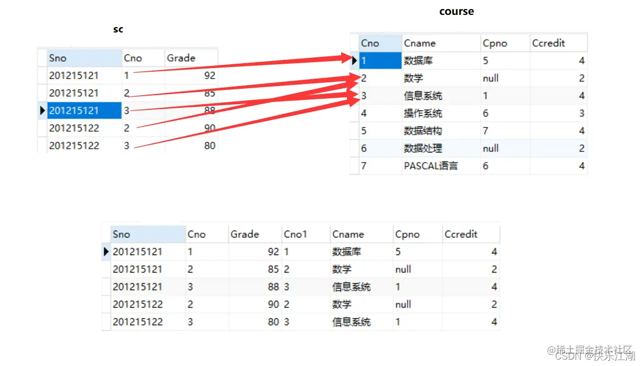The image size is (643, 366).
Task: Click Cno 5 in course row 数据结构
Action: 364,131
